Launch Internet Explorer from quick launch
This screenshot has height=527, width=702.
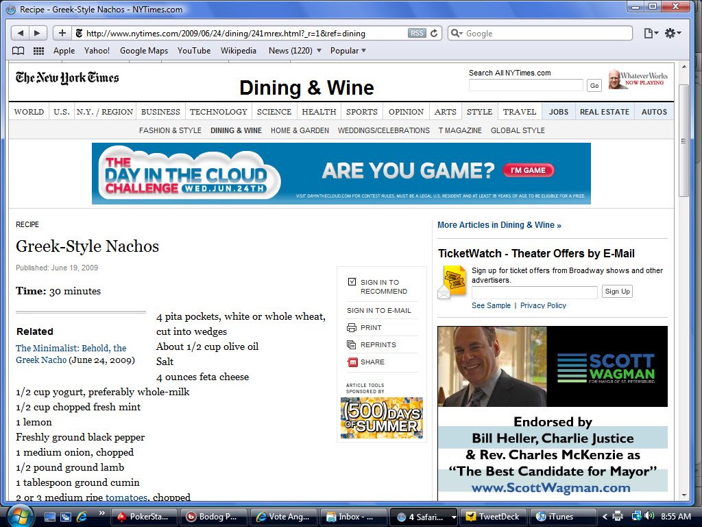(x=82, y=517)
